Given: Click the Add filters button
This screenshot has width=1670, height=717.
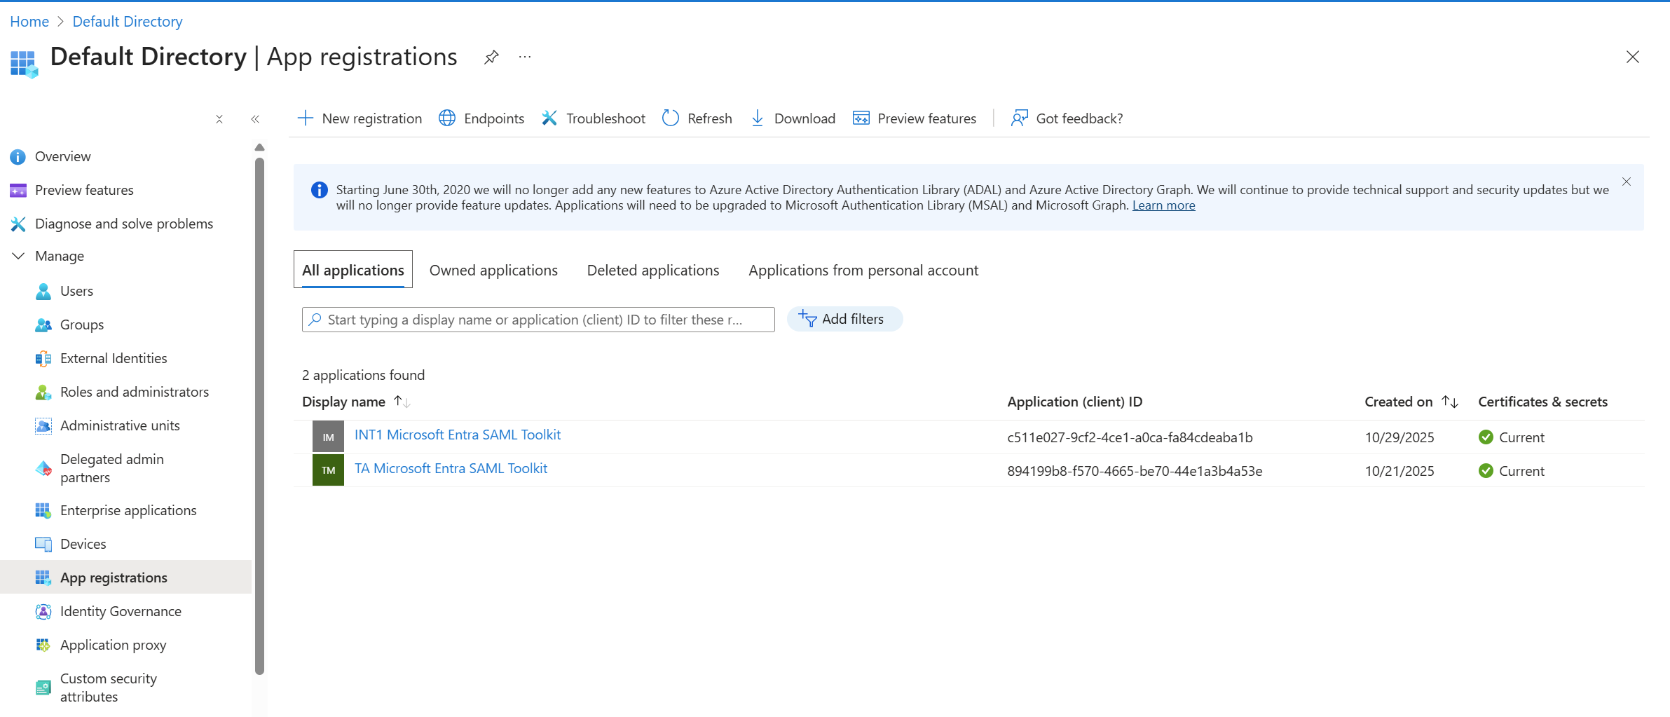Looking at the screenshot, I should click(844, 320).
